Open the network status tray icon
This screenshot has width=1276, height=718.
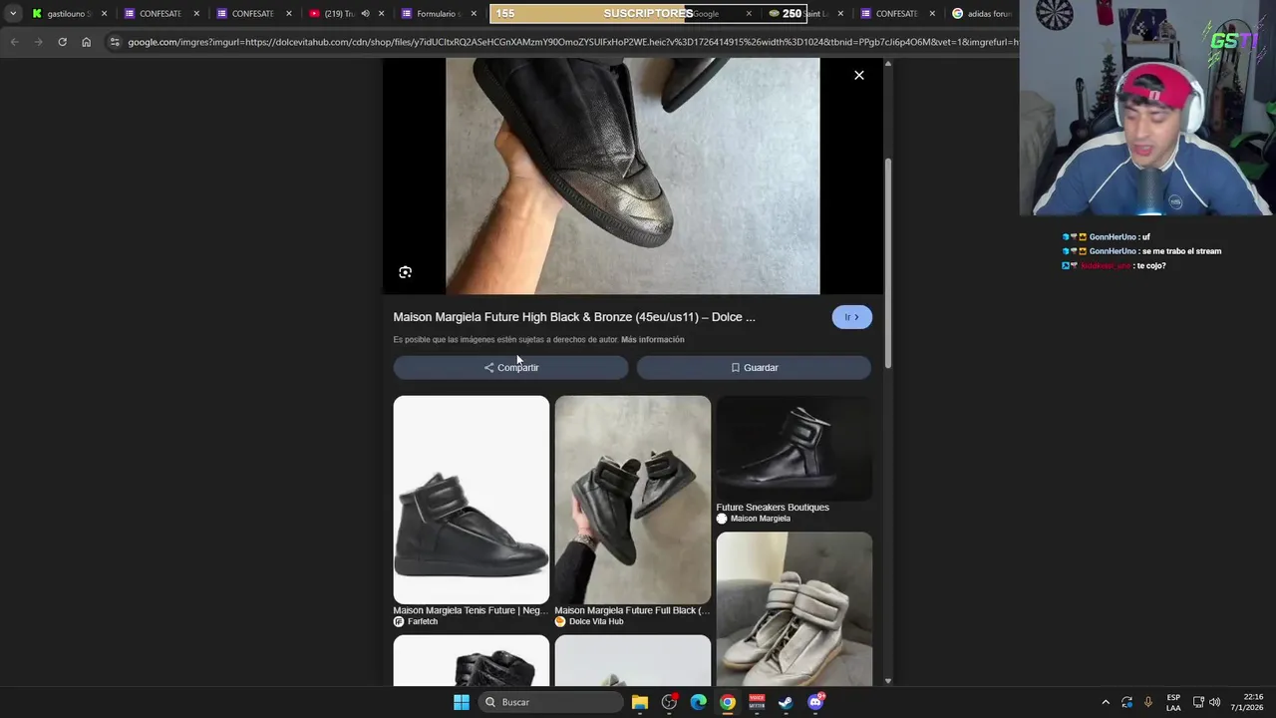click(x=1198, y=702)
